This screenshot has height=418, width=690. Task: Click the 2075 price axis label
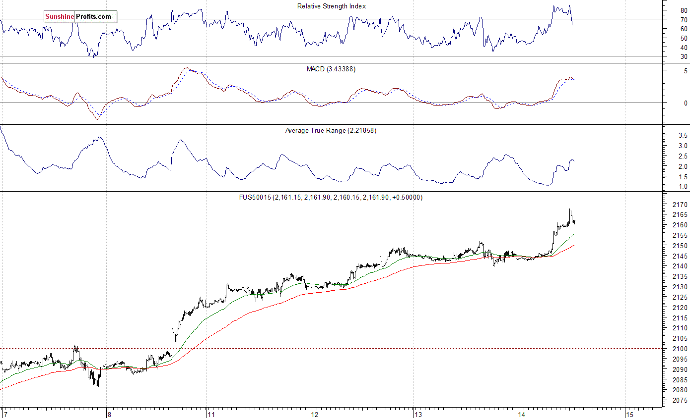[680, 400]
